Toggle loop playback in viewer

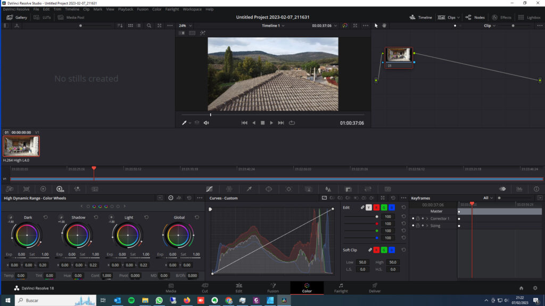(292, 123)
